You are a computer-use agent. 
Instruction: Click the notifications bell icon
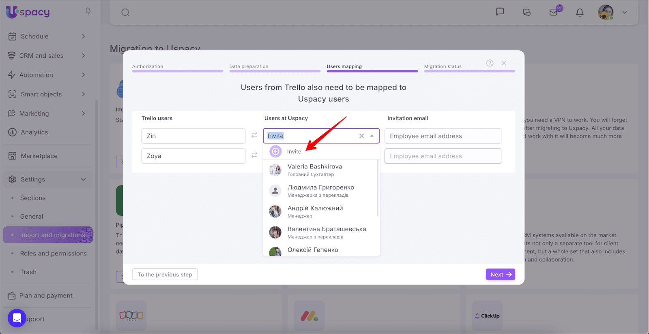580,13
